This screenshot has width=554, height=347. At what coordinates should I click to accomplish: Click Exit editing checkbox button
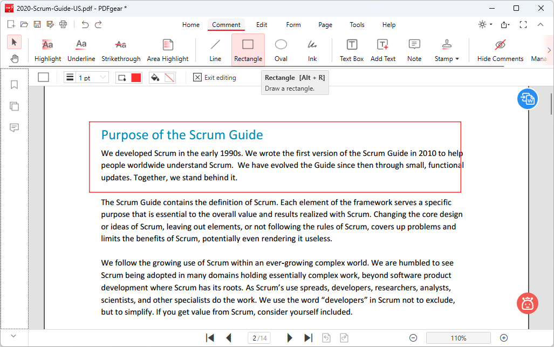click(x=215, y=78)
